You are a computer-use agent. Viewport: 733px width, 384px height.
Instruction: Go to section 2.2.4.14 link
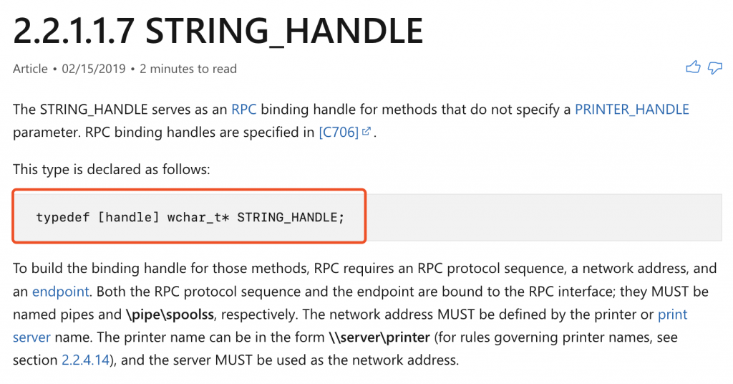pyautogui.click(x=85, y=360)
